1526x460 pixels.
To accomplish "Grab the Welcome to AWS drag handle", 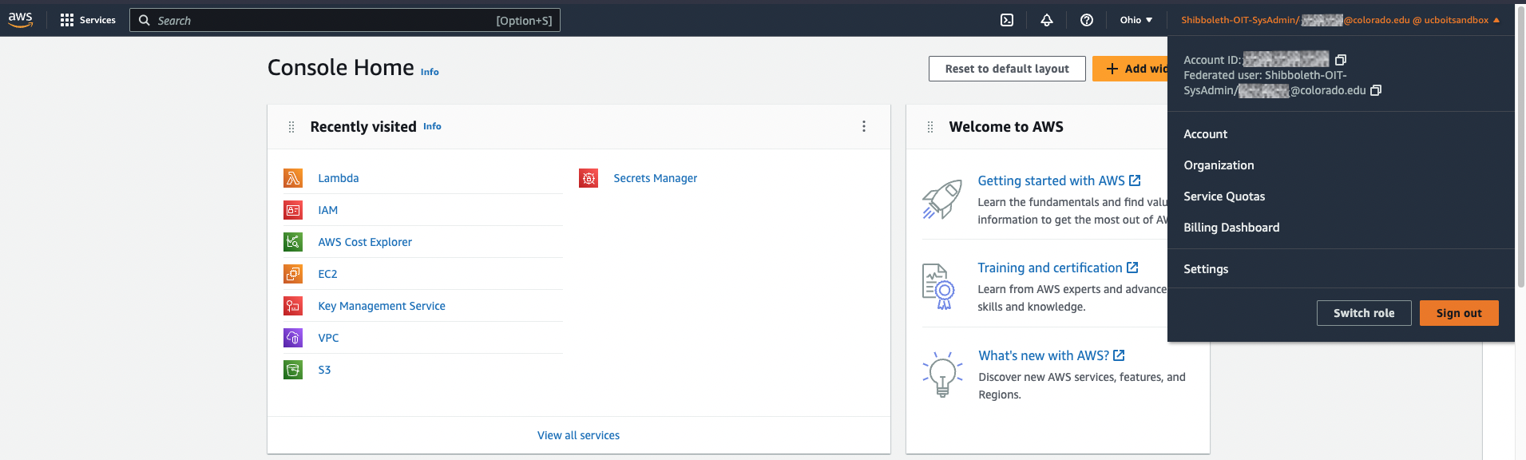I will (x=930, y=127).
